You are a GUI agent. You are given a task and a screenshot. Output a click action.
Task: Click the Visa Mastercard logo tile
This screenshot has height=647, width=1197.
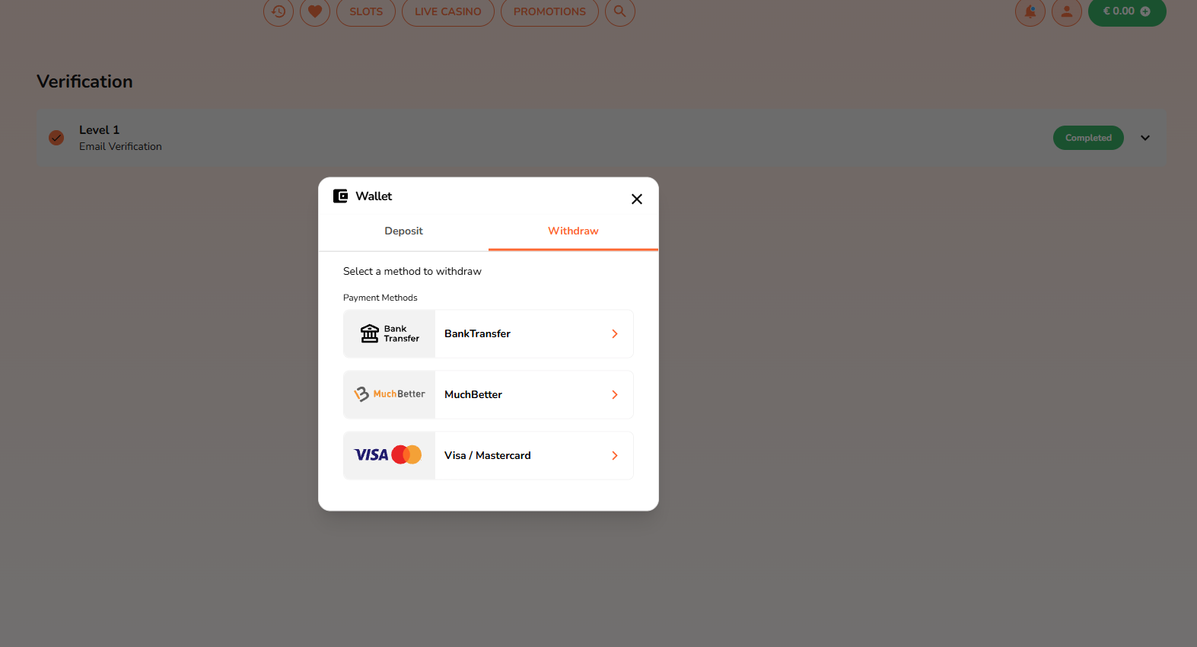[390, 455]
